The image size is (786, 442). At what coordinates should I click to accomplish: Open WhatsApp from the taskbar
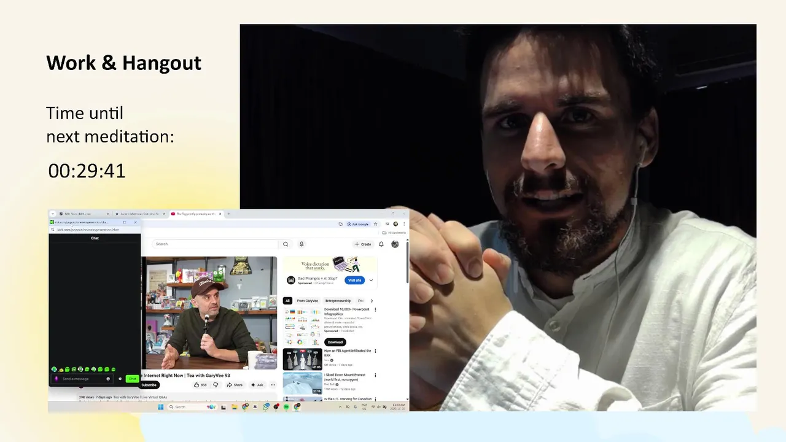265,407
